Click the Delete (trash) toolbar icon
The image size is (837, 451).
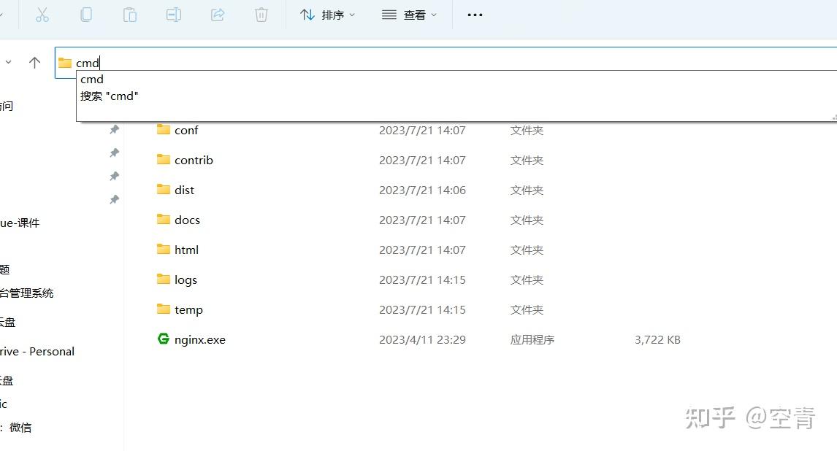click(261, 15)
